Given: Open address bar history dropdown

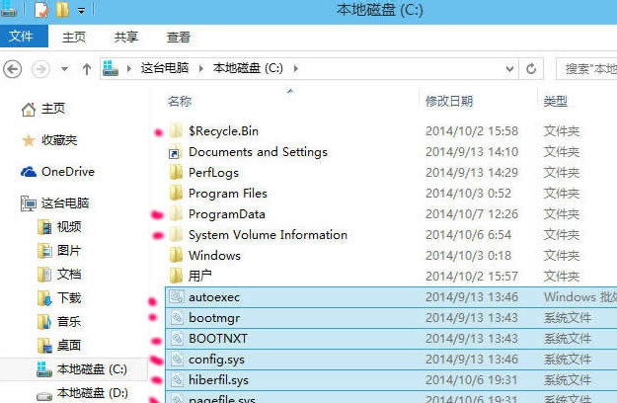Looking at the screenshot, I should tap(509, 69).
